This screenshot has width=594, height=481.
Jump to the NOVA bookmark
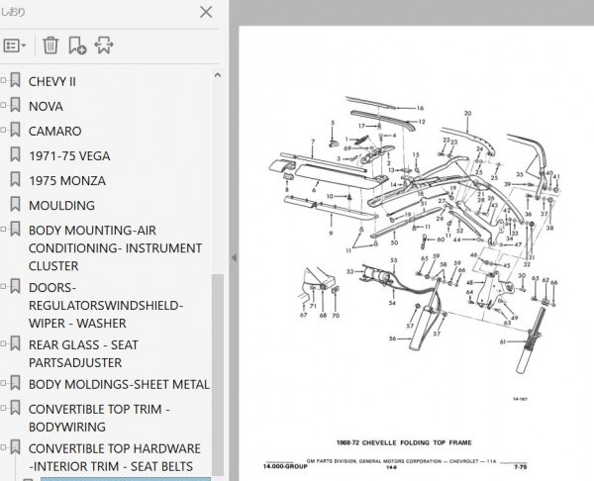tap(46, 107)
